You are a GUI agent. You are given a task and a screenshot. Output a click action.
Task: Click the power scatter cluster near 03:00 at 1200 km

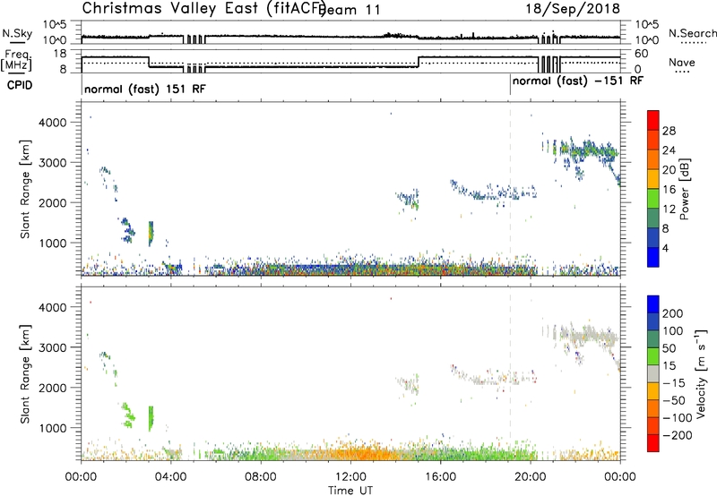coord(151,234)
